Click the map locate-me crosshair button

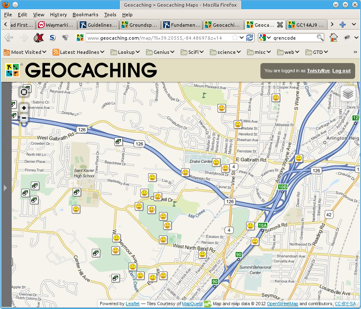click(x=24, y=92)
